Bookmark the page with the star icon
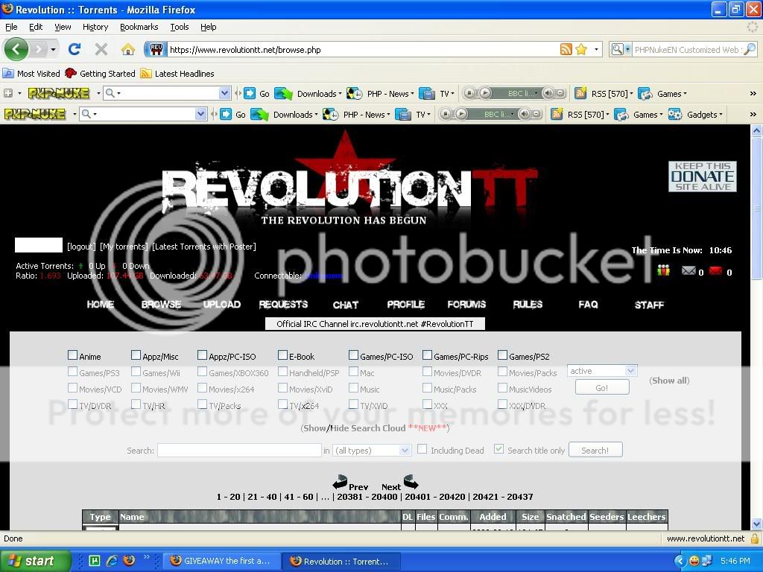The width and height of the screenshot is (763, 572). 581,50
